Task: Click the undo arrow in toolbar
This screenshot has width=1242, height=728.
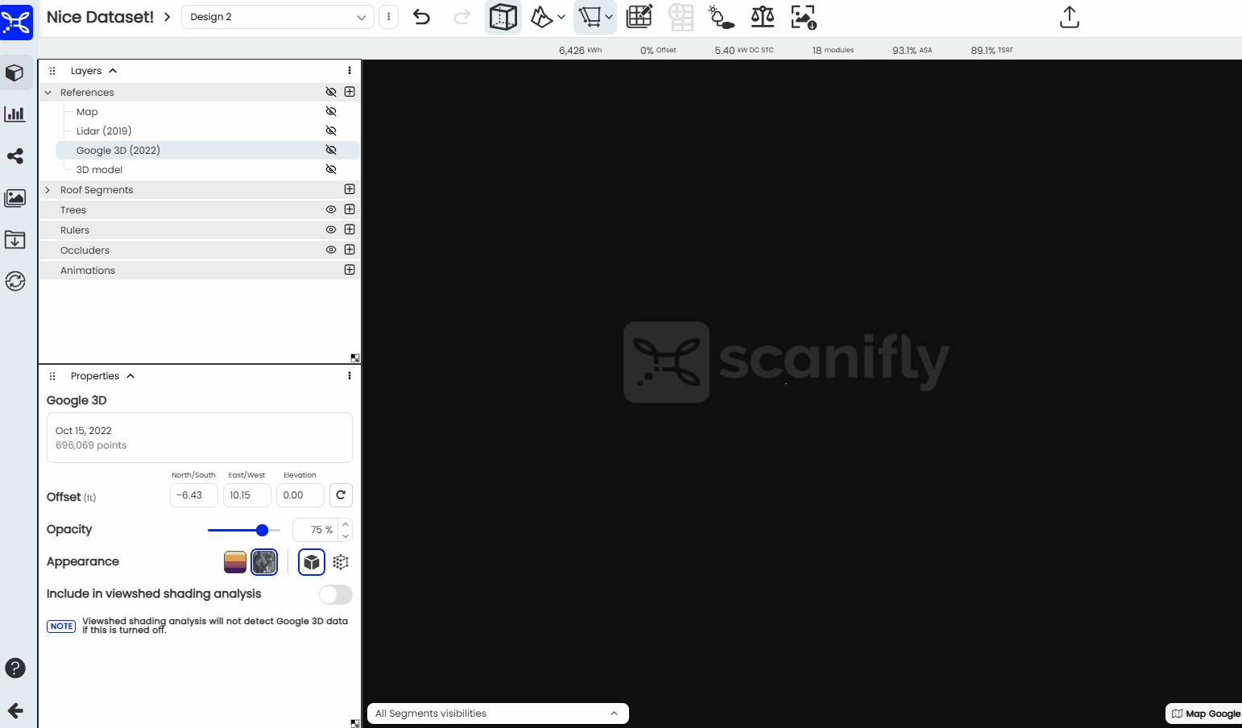Action: [x=421, y=17]
